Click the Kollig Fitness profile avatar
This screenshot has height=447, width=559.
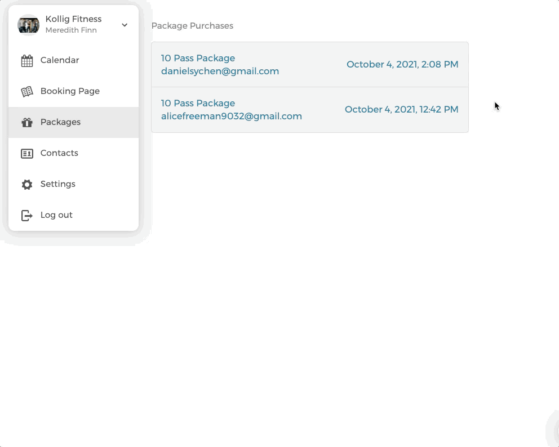(29, 25)
